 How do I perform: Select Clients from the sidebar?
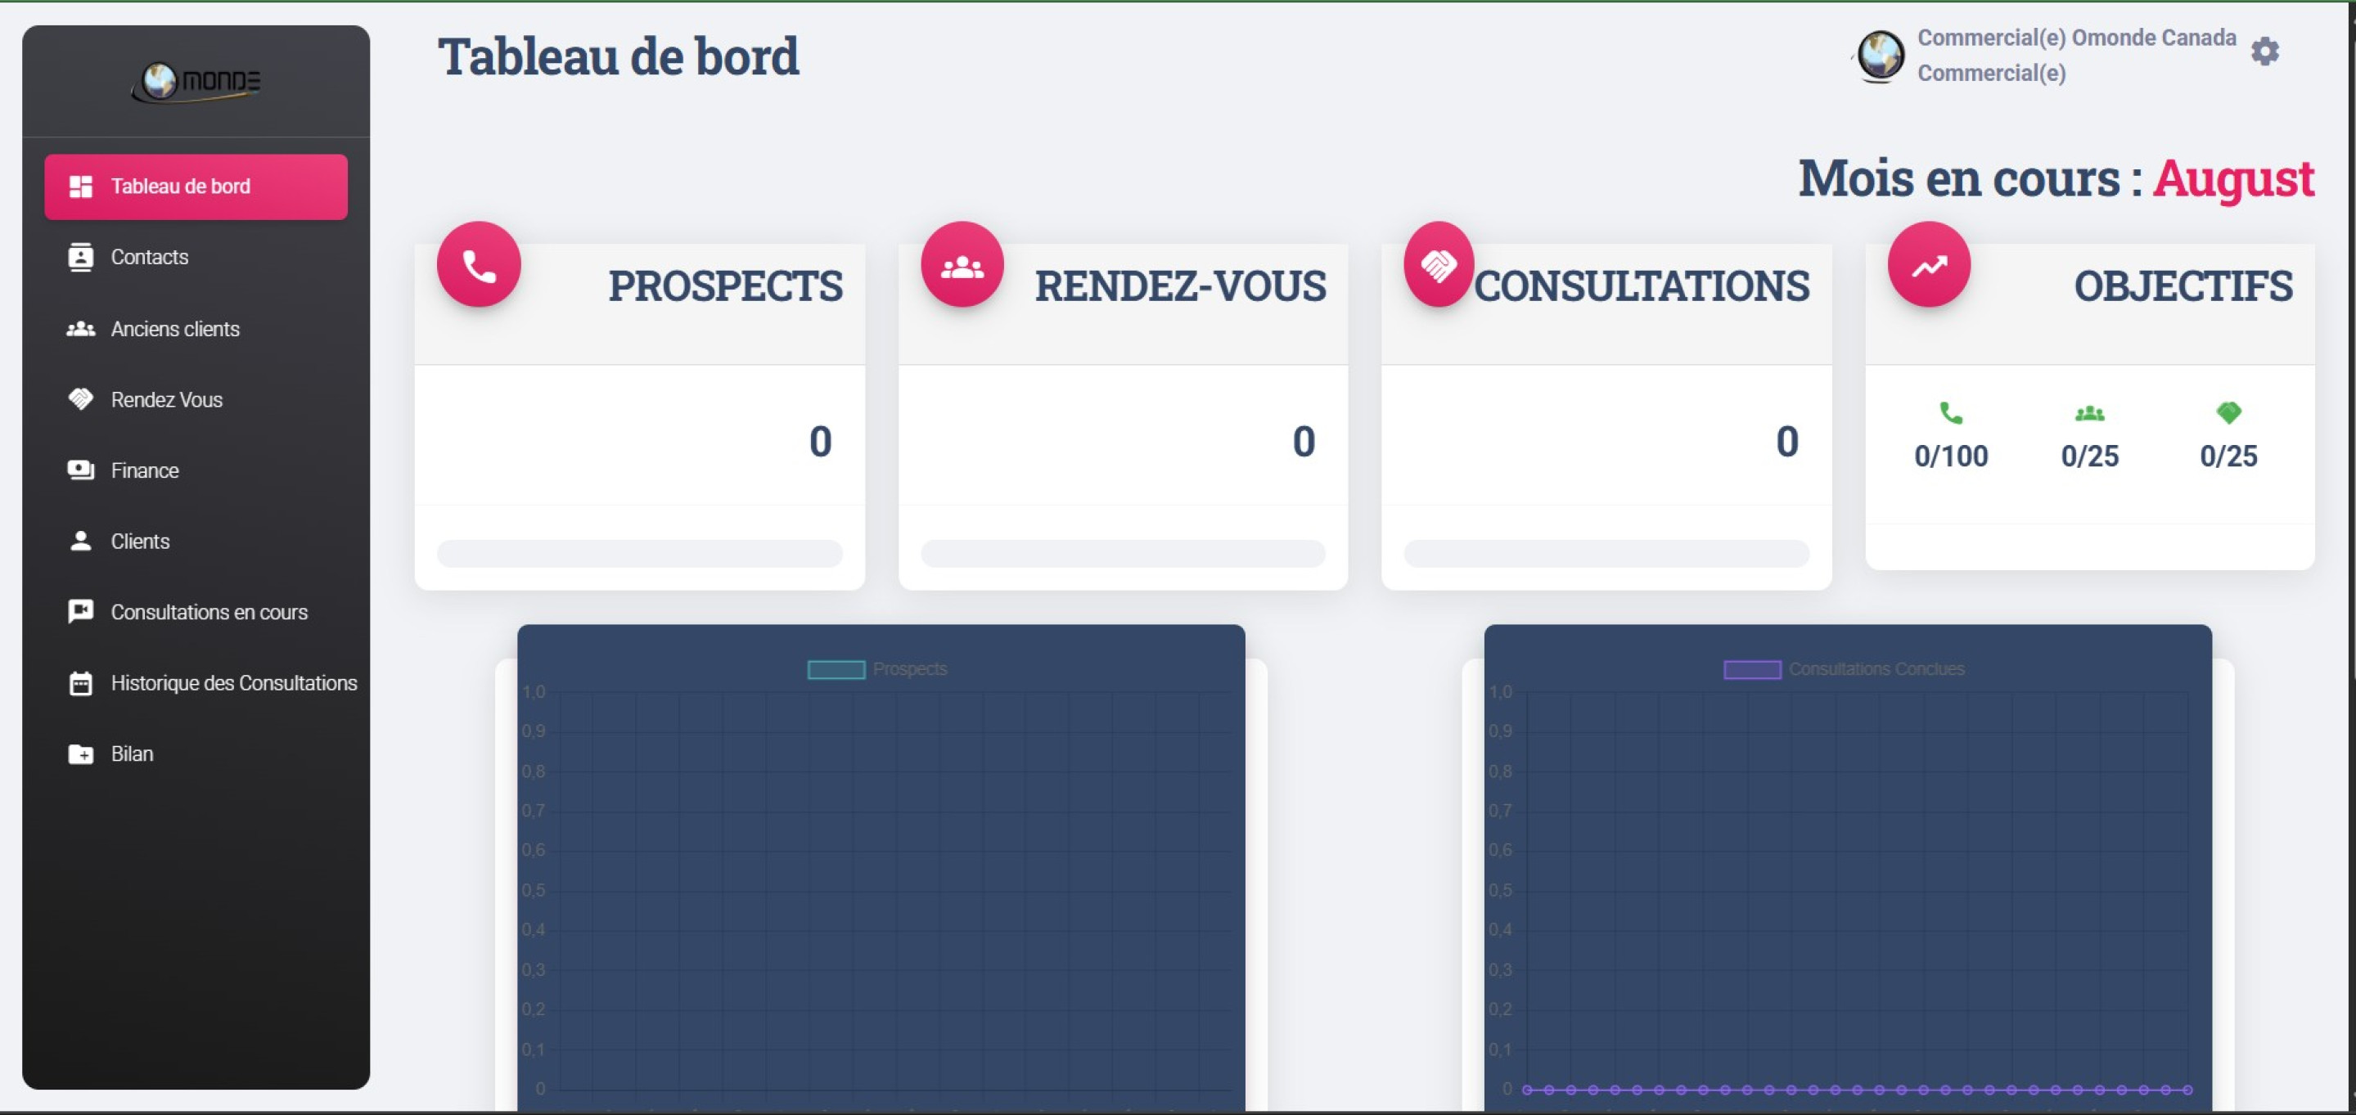(x=140, y=542)
